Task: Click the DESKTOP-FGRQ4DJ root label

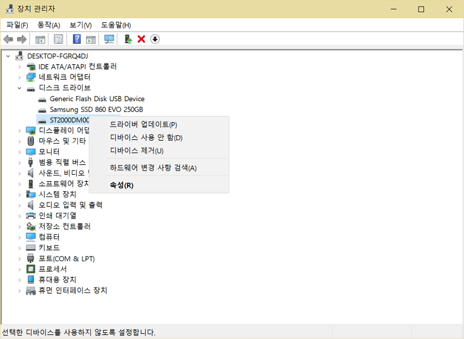Action: click(x=57, y=56)
